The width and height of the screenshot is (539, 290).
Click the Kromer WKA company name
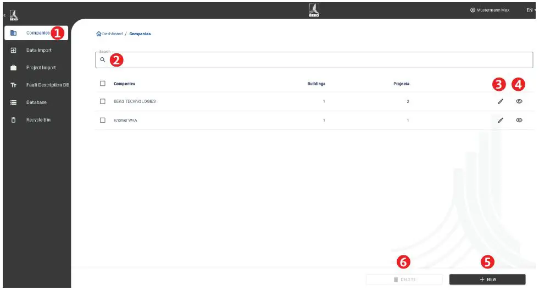pyautogui.click(x=125, y=120)
